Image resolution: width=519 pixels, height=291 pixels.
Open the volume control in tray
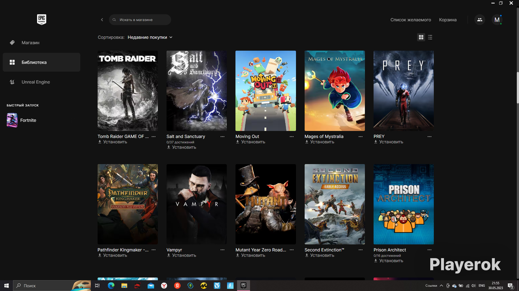[x=473, y=285]
